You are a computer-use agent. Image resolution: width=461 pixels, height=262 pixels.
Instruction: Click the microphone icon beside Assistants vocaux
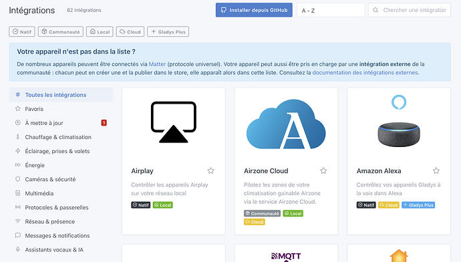click(x=18, y=249)
